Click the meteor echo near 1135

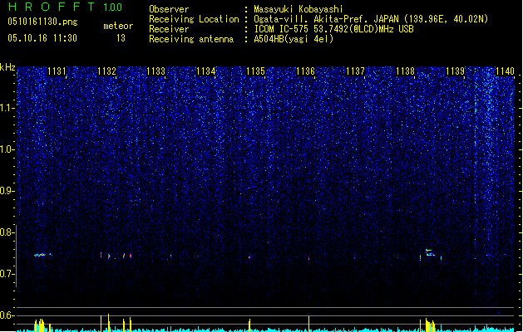pos(249,257)
